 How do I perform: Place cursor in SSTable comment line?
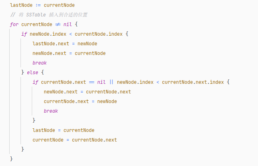pos(49,15)
